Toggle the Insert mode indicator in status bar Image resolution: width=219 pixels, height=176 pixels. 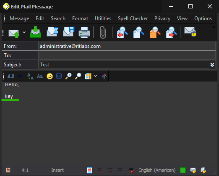click(57, 170)
